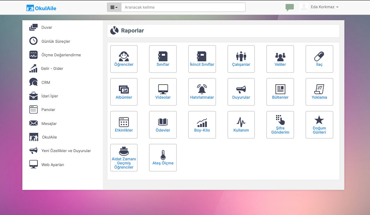Image resolution: width=370 pixels, height=215 pixels.
Task: Open the İkincil Sınıflar report tile
Action: pyautogui.click(x=202, y=59)
